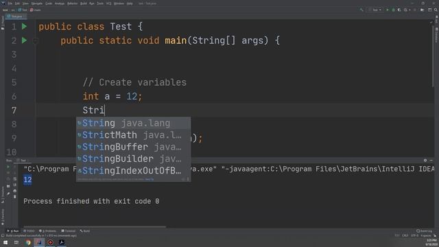The height and width of the screenshot is (247, 439).
Task: Open Task View on the taskbar
Action: pos(16,242)
